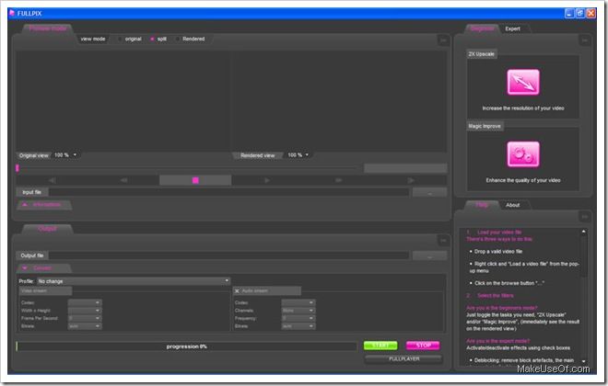Select the split view mode radio
The width and height of the screenshot is (608, 386).
pos(152,39)
